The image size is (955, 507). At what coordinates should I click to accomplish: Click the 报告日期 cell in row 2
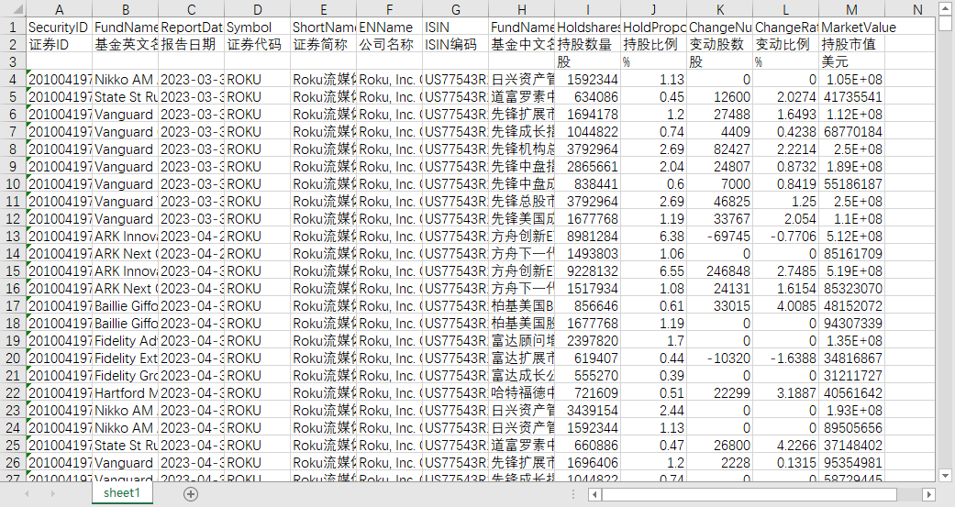pyautogui.click(x=191, y=44)
